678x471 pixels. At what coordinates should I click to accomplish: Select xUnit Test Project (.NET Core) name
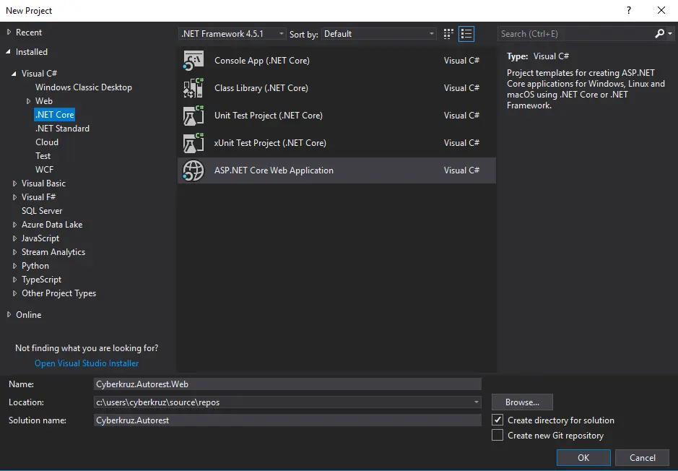pyautogui.click(x=270, y=143)
